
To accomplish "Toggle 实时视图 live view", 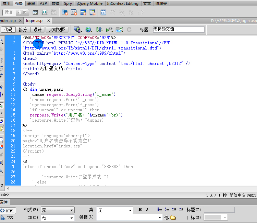I will click(57, 30).
